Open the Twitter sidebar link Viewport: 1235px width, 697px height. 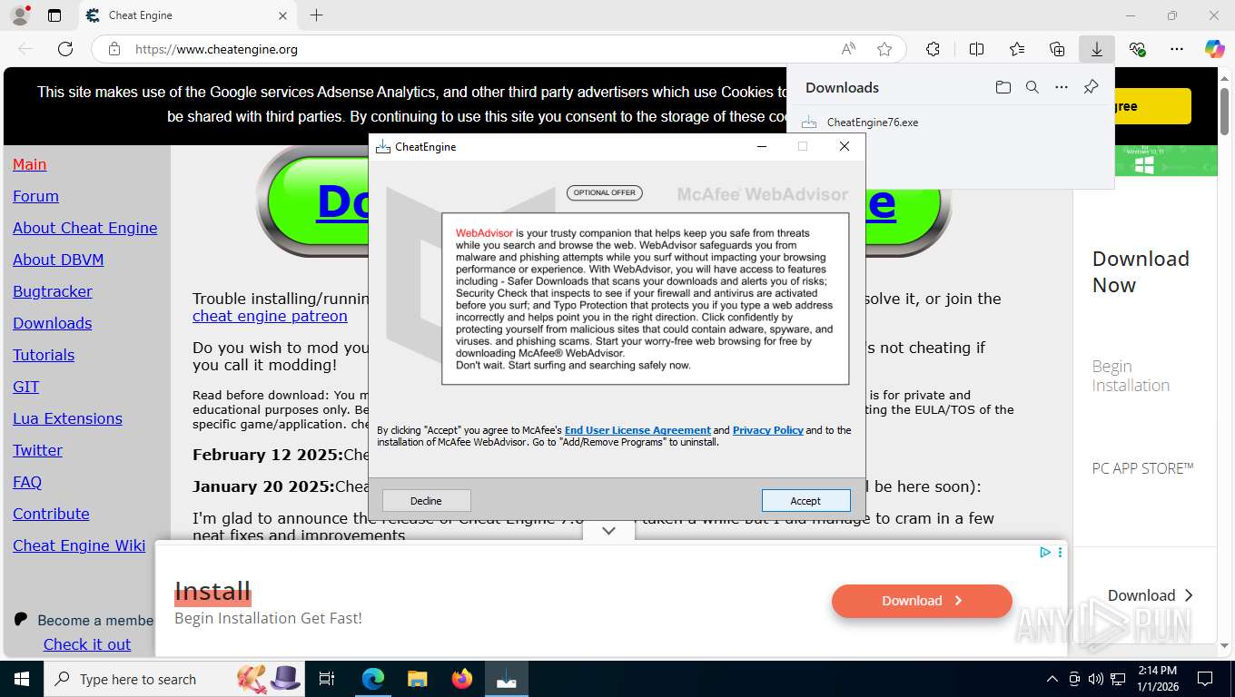point(37,450)
